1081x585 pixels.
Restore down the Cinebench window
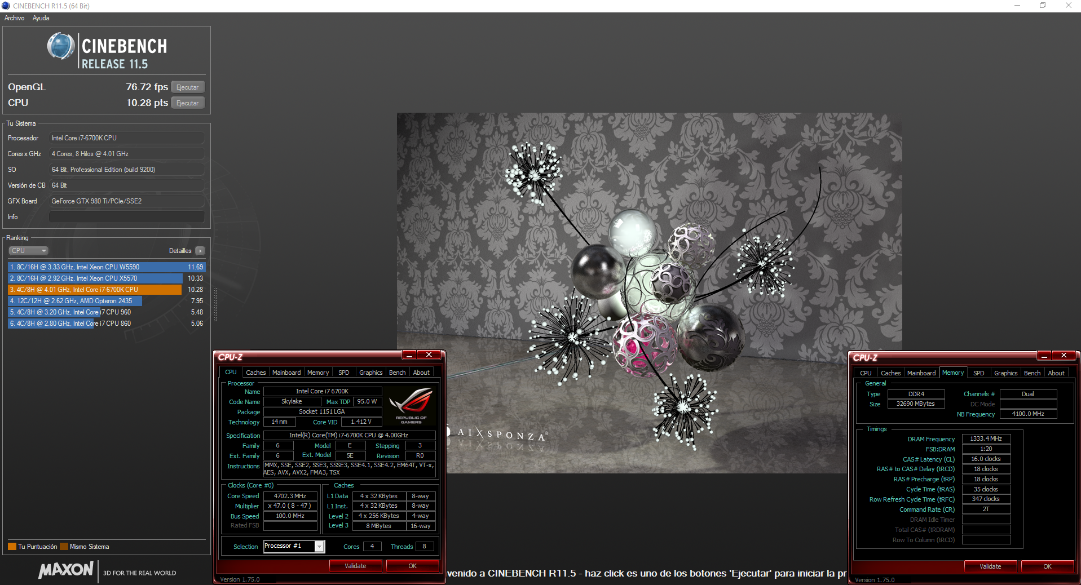[x=1043, y=6]
